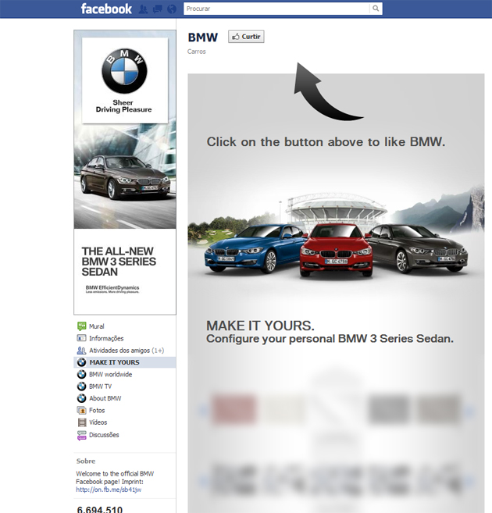Screen dimensions: 492x513
Task: Click the Mural speech-bubble icon
Action: pos(81,326)
